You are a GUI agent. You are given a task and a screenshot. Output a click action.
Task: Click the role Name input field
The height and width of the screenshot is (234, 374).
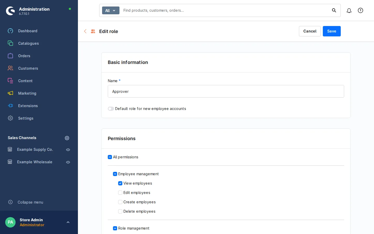click(226, 91)
